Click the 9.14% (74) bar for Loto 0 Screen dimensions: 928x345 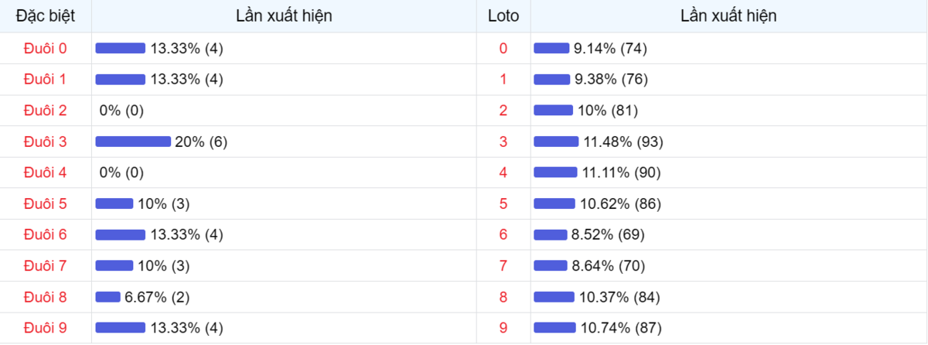551,49
